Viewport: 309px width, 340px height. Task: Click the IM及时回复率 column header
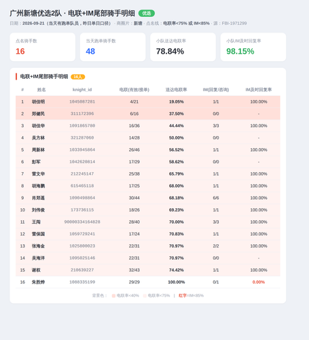click(259, 90)
